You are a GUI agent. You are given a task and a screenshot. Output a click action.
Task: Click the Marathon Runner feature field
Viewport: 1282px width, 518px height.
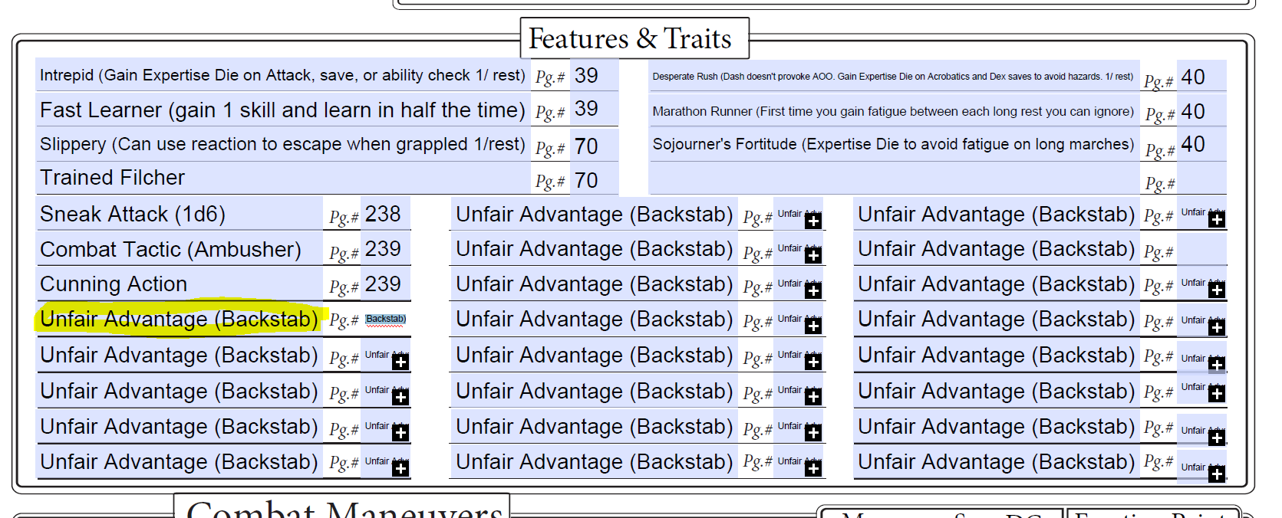(893, 111)
